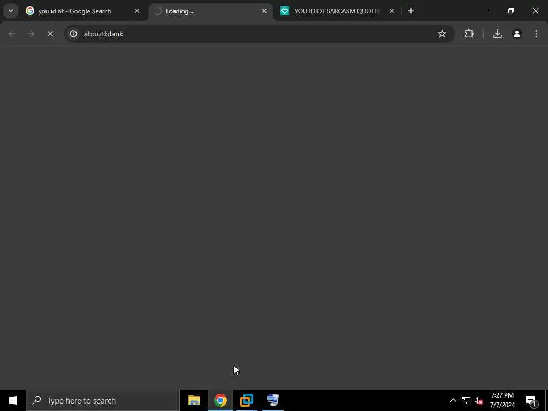Bookmark this page with star icon
Image resolution: width=548 pixels, height=411 pixels.
pos(442,34)
